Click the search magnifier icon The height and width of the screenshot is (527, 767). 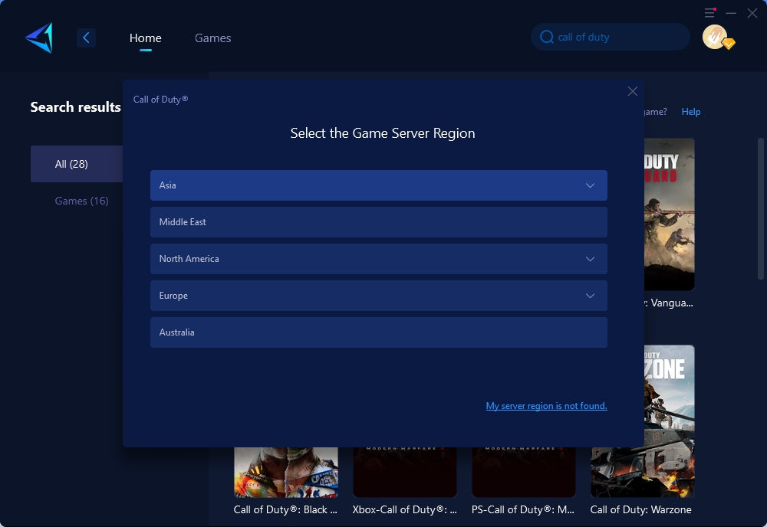[x=546, y=37]
